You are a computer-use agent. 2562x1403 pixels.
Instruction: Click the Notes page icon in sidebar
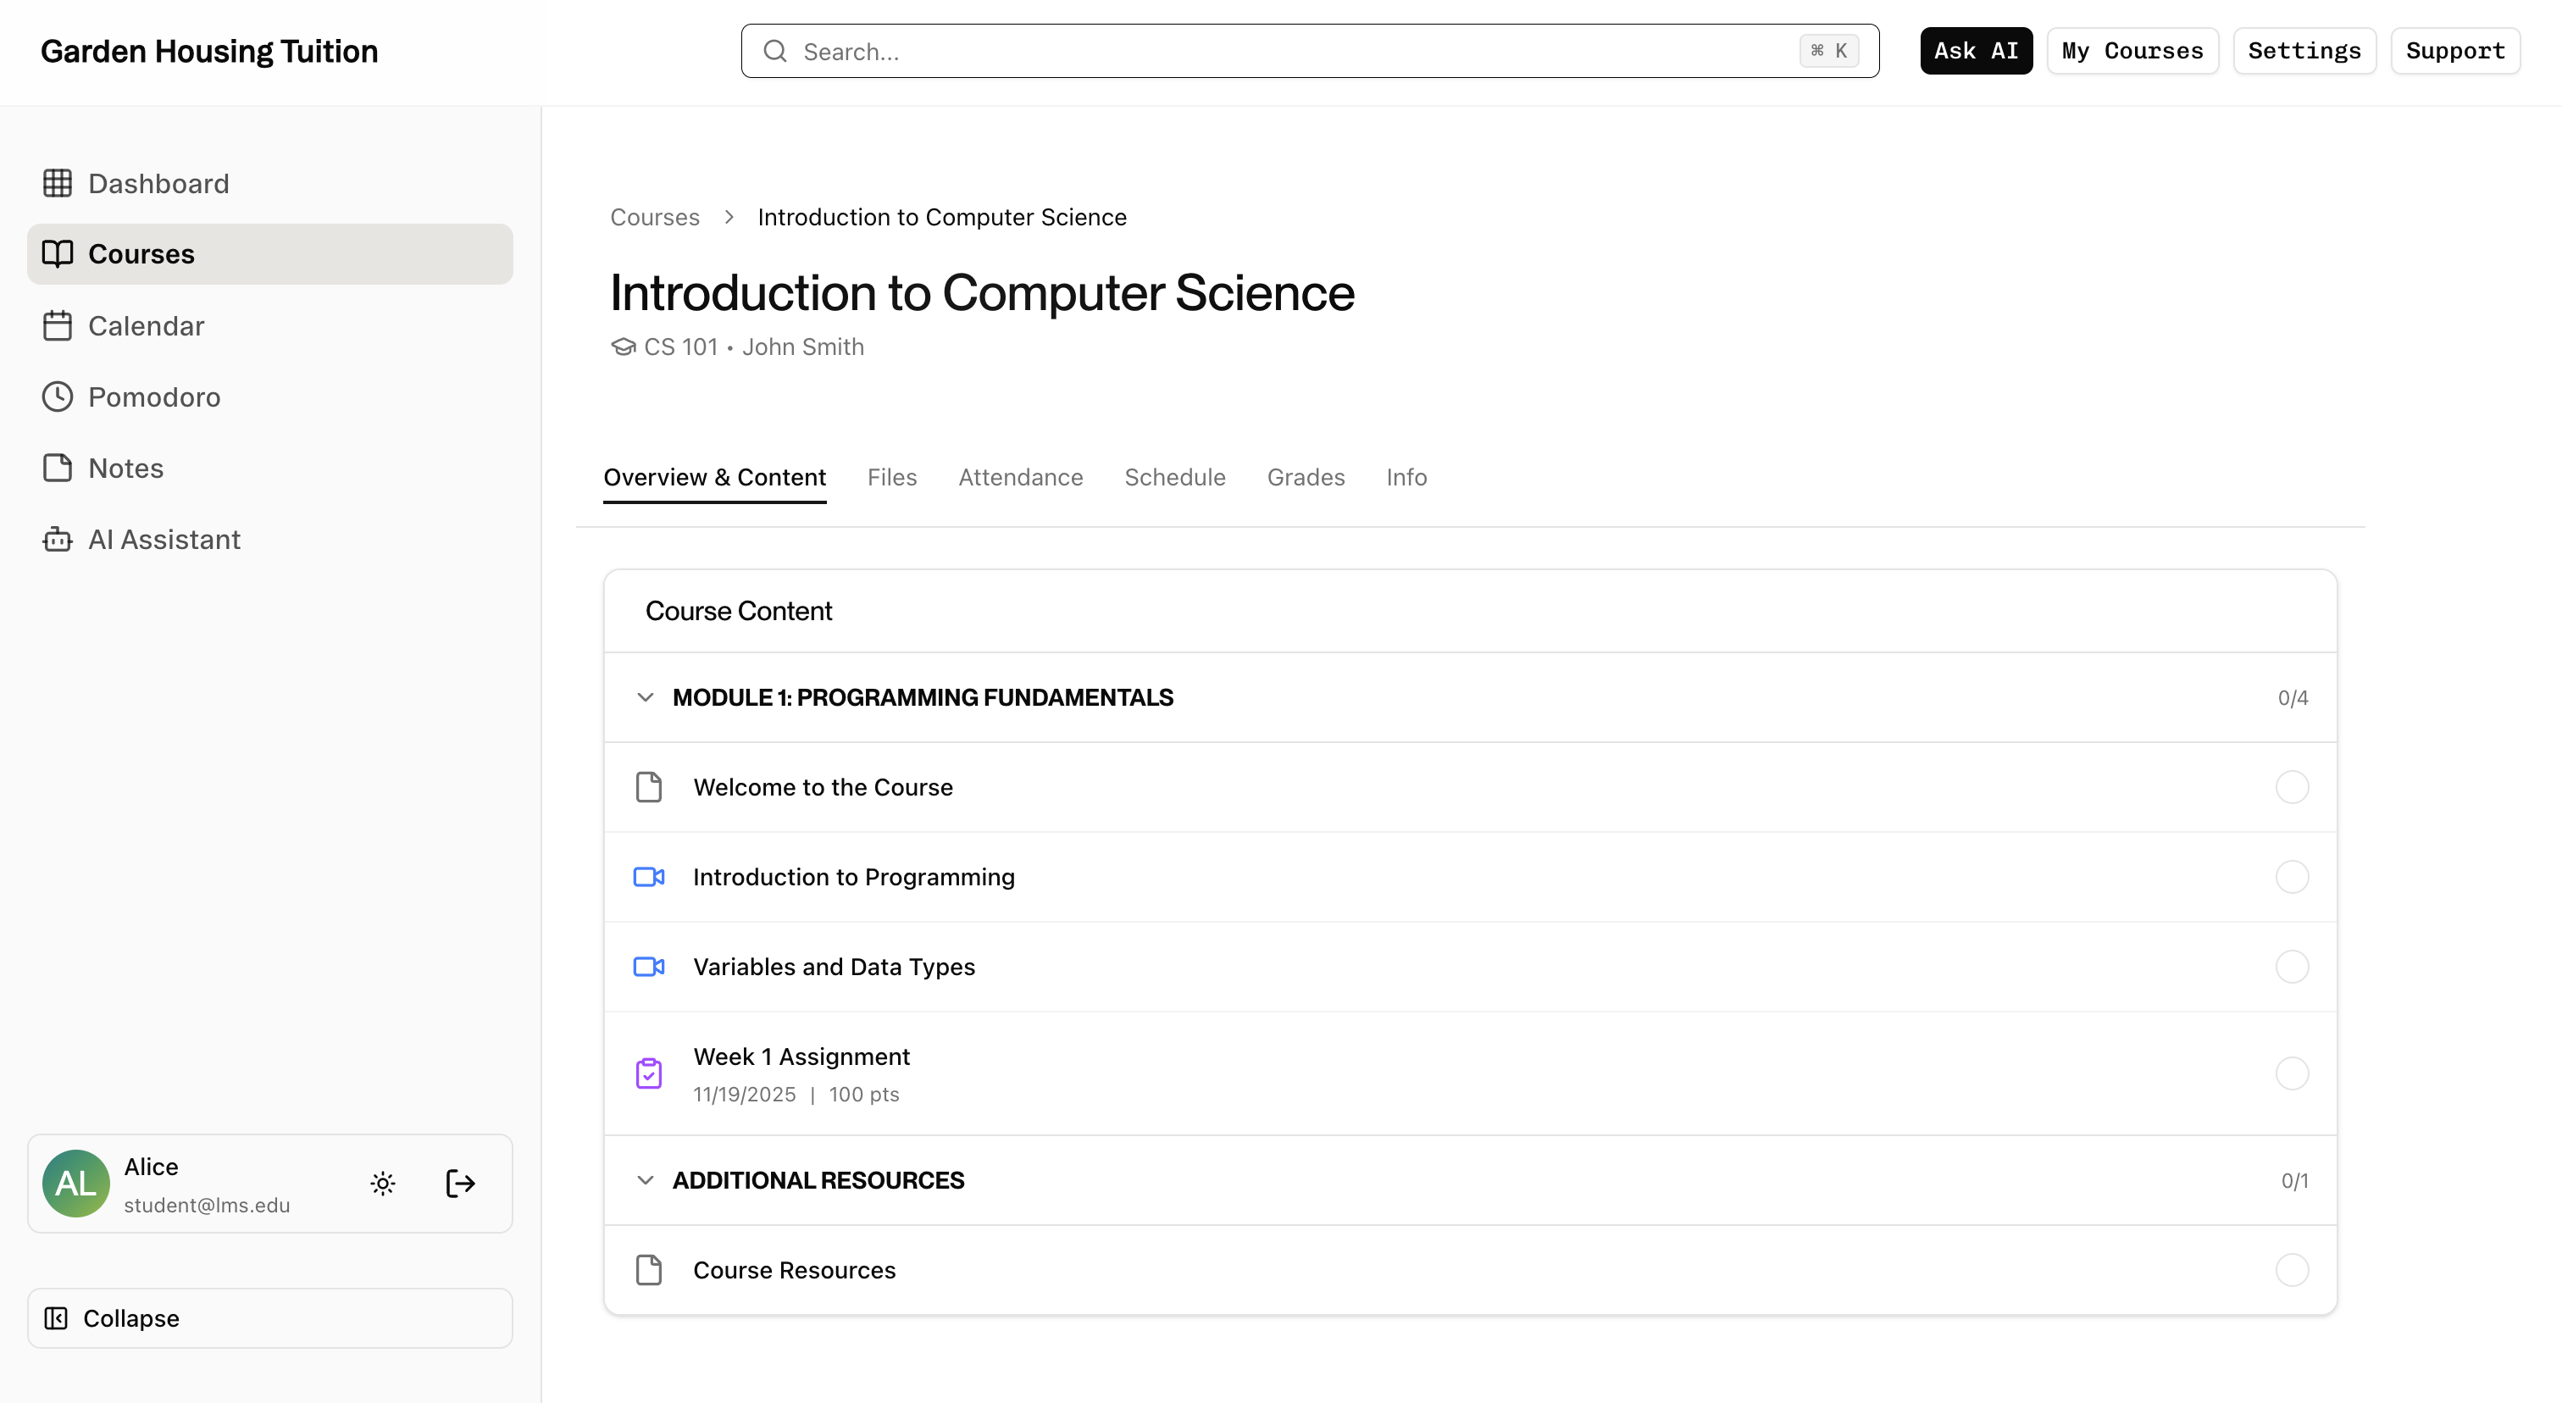[x=57, y=468]
